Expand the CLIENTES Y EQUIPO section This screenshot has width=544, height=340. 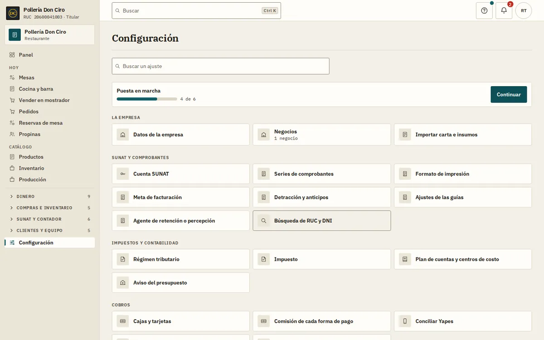pos(50,230)
